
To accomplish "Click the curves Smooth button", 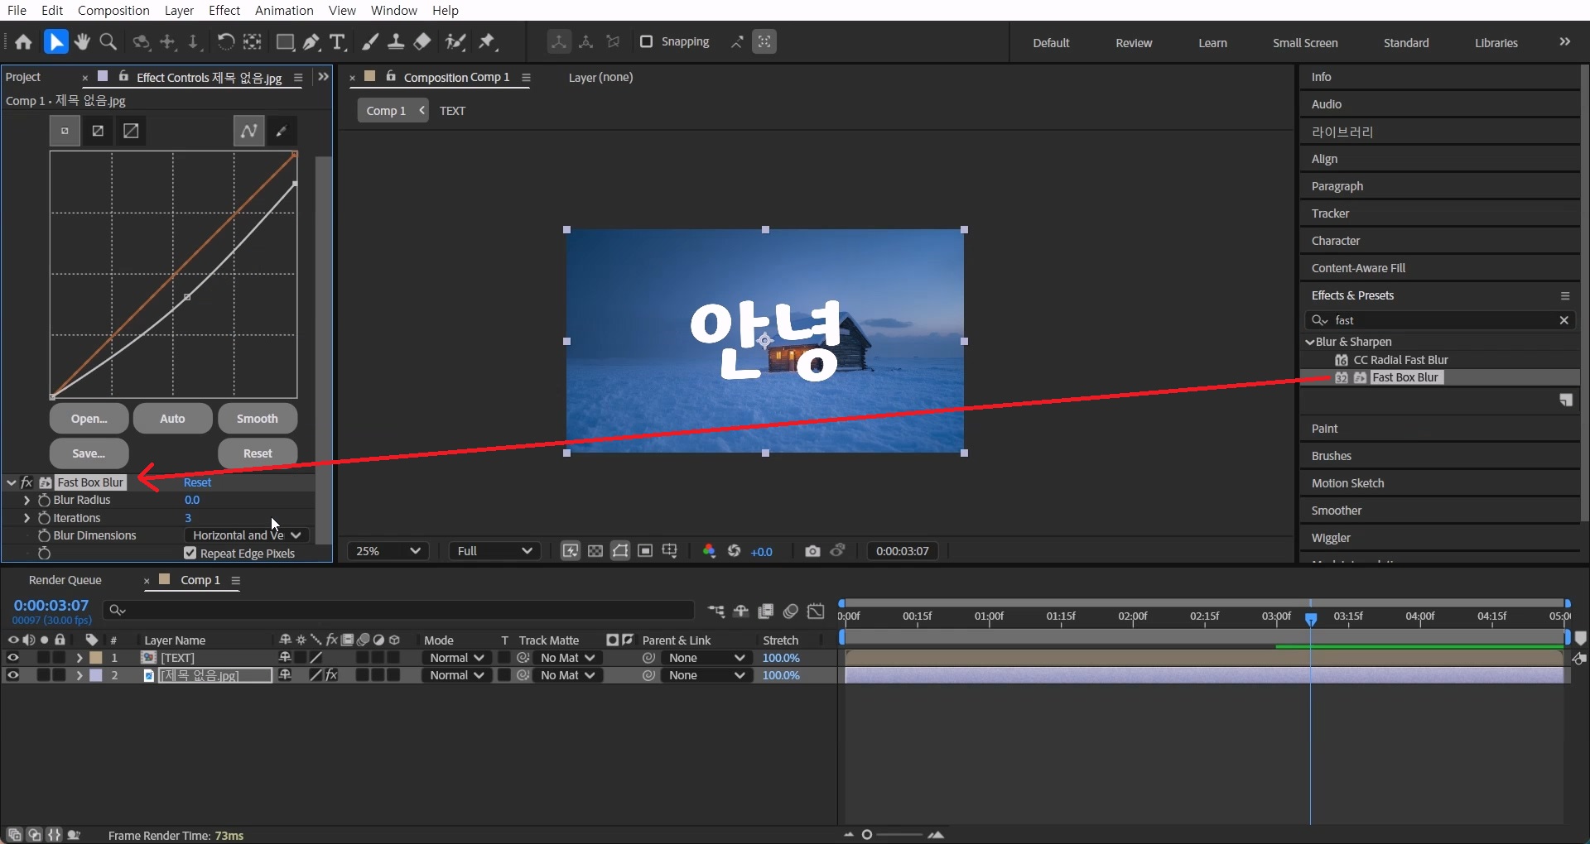I will (258, 419).
